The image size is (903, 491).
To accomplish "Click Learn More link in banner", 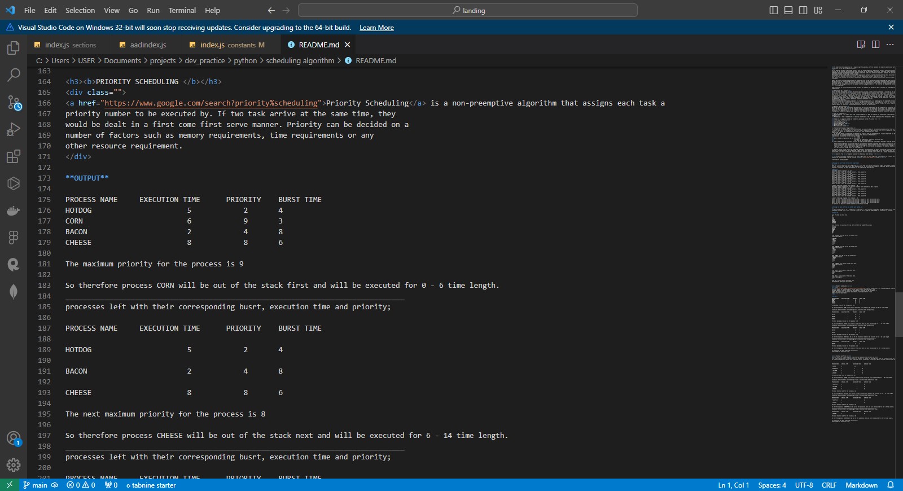I will point(376,28).
